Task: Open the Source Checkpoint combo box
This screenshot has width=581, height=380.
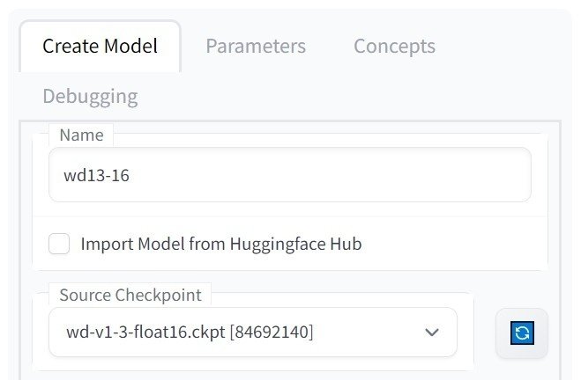Action: pos(253,332)
